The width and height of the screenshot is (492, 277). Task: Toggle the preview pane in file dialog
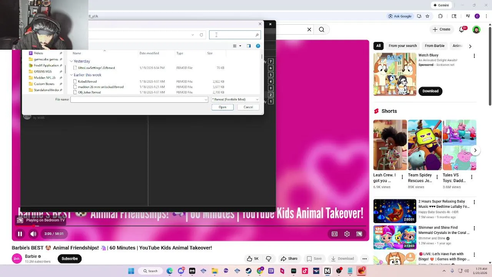[249, 46]
